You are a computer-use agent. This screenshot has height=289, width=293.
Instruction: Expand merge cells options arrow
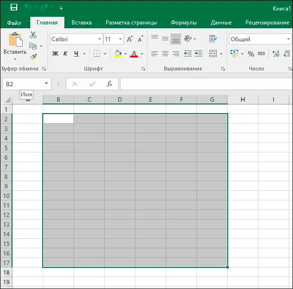point(221,54)
